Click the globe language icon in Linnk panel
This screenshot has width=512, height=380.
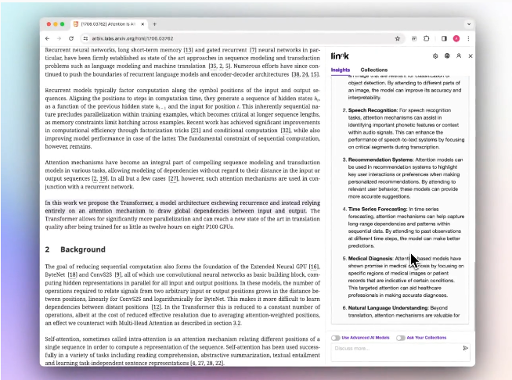447,56
